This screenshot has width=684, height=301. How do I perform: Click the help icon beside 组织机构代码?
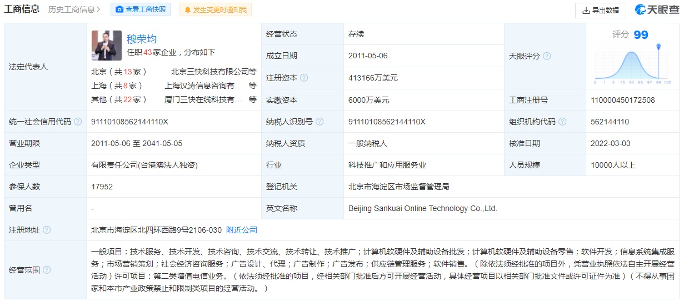click(x=562, y=122)
